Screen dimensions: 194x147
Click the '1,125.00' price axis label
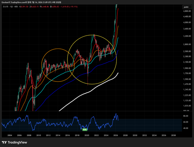pos(187,100)
